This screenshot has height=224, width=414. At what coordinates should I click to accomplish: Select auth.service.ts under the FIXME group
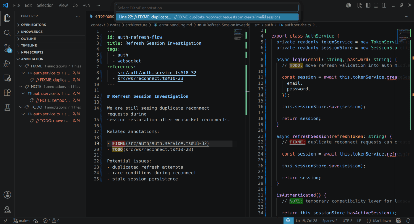click(47, 73)
